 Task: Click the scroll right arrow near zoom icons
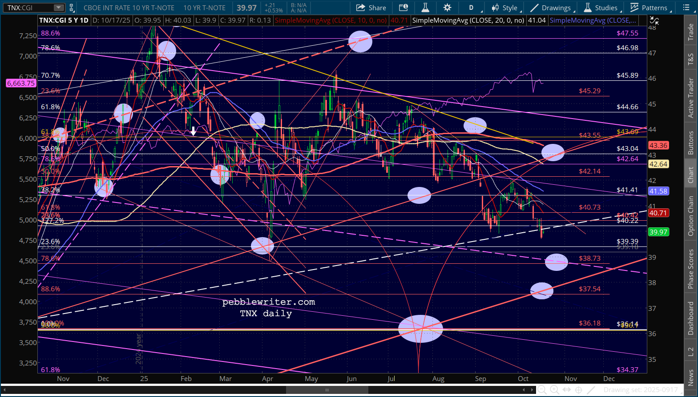531,390
